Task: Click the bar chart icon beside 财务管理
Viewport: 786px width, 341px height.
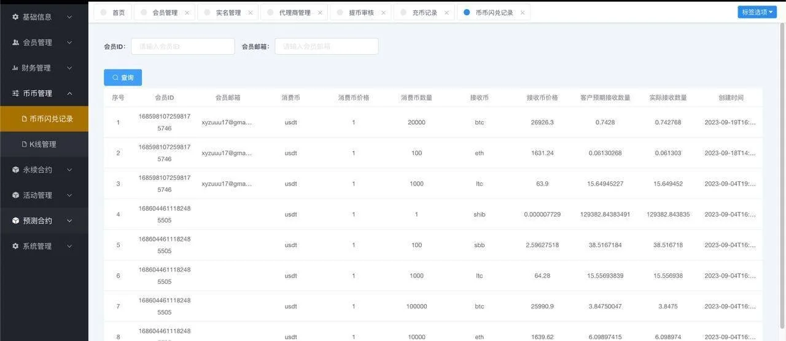Action: pyautogui.click(x=15, y=68)
